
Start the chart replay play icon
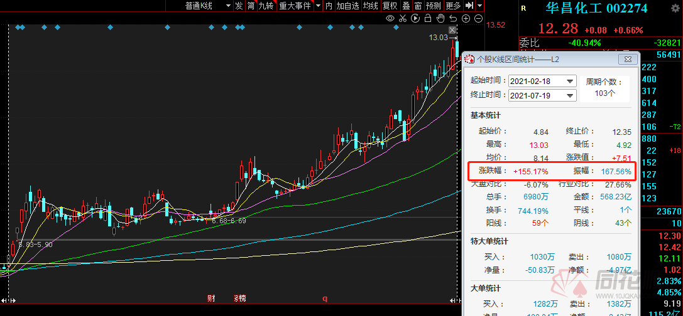tap(415, 18)
